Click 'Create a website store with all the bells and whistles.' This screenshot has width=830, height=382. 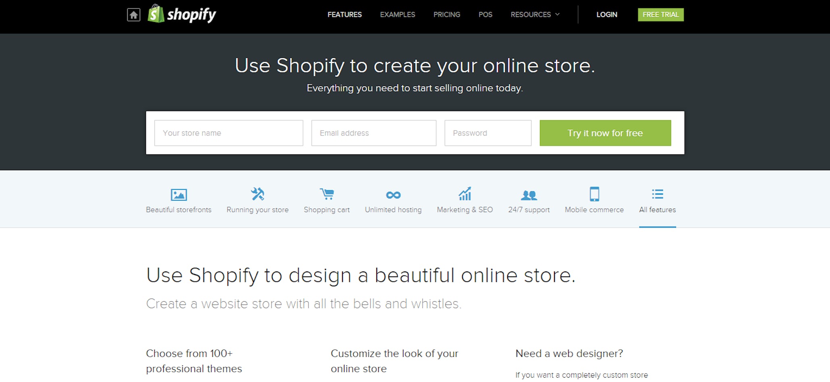304,304
